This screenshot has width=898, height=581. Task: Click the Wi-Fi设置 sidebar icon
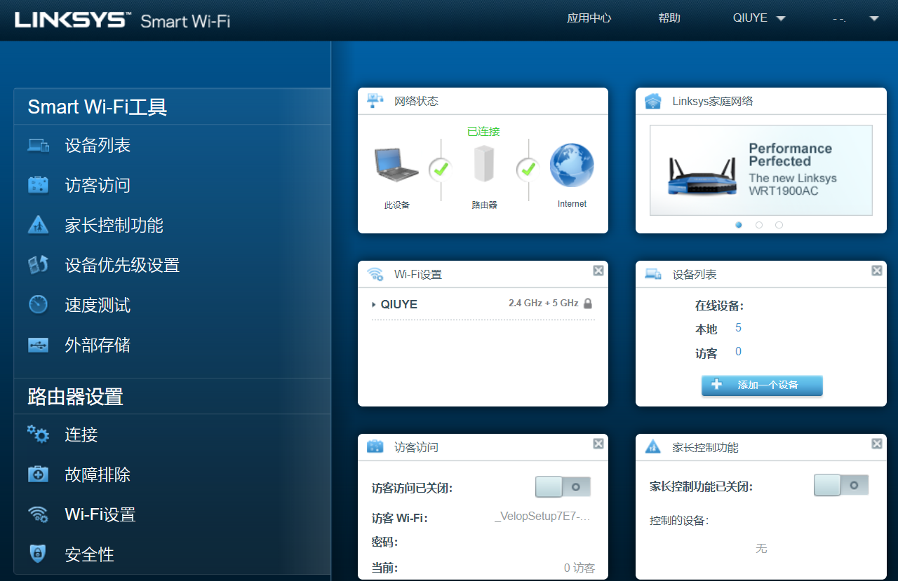(x=38, y=514)
